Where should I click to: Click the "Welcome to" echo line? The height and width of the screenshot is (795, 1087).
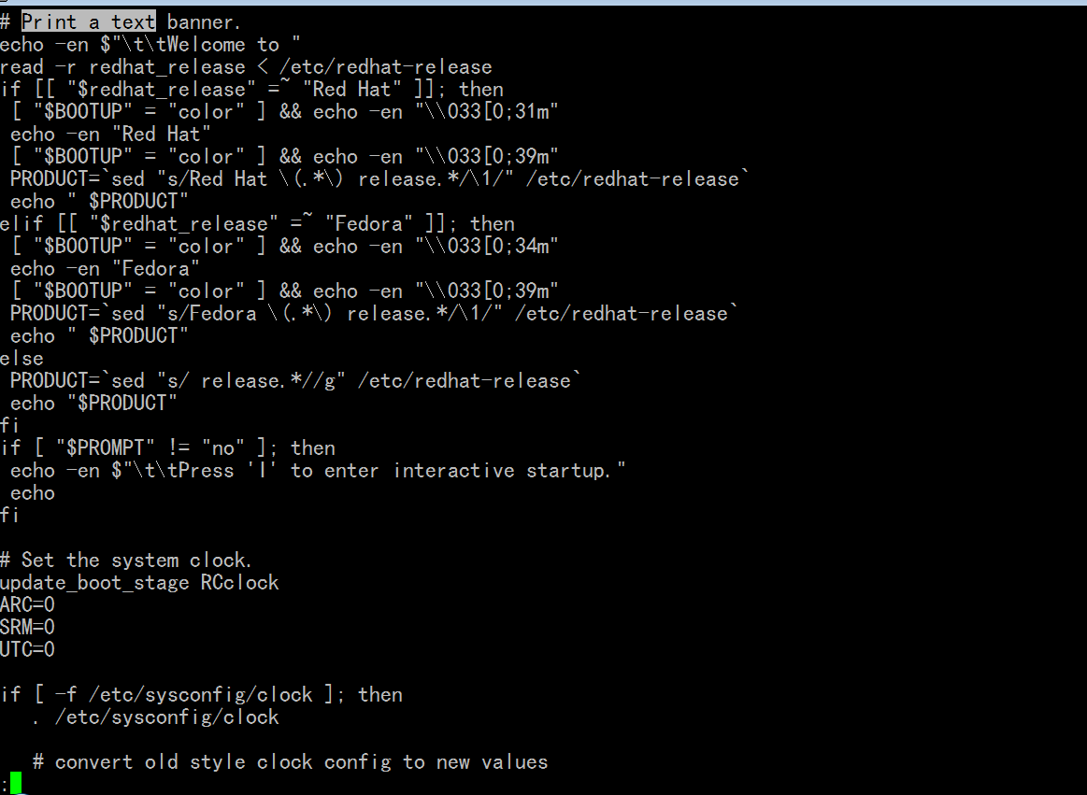150,44
